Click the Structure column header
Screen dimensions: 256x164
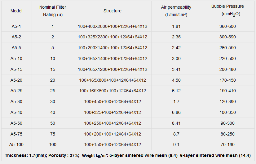tap(113, 11)
